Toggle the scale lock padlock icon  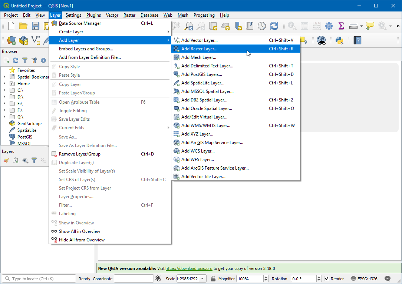click(x=213, y=279)
